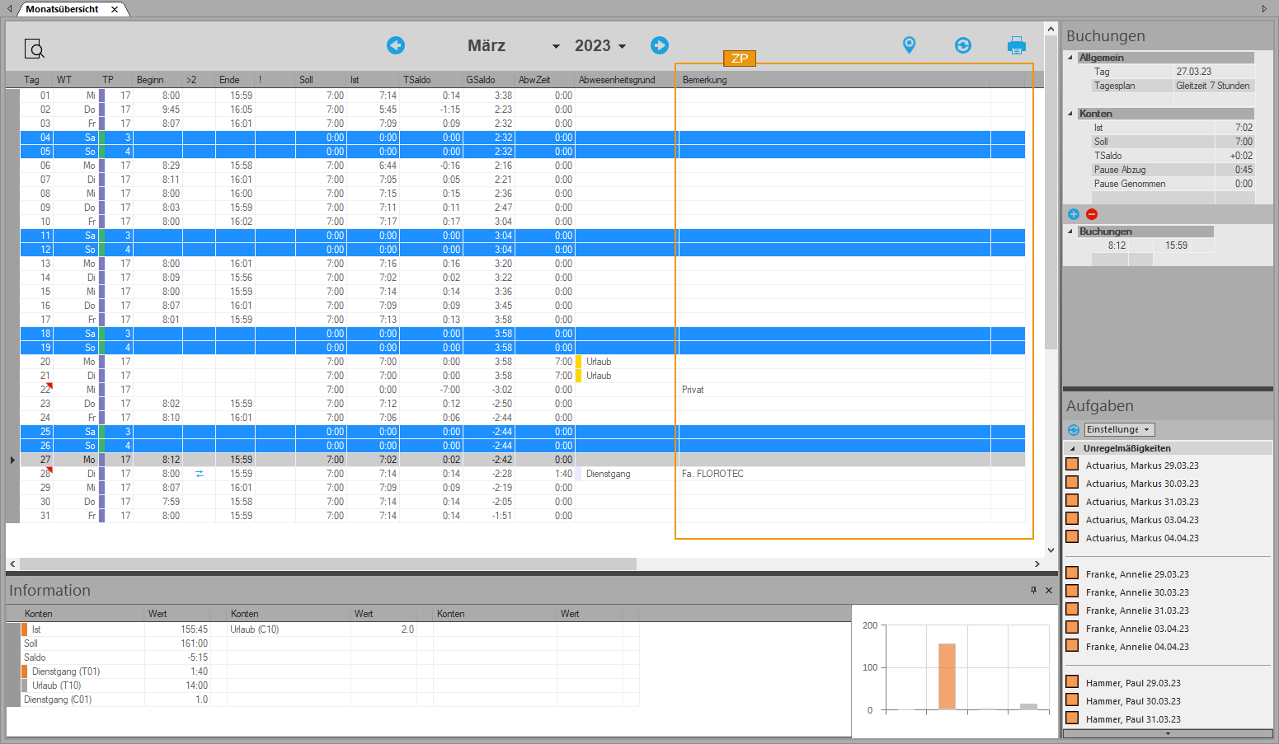
Task: Mark the Hammer, Paul 29.03.23 checkbox
Action: (x=1072, y=682)
